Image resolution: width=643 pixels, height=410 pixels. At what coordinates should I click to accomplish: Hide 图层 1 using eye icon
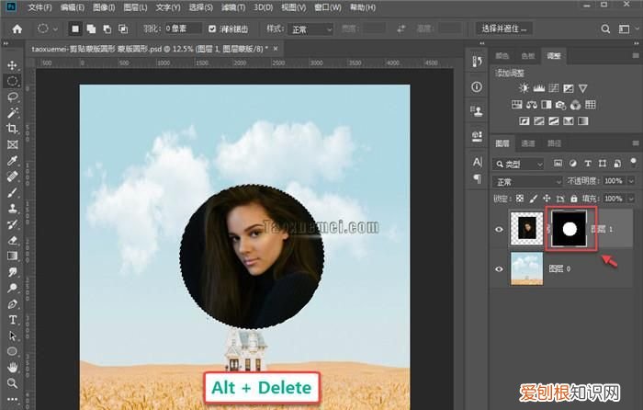tap(500, 229)
